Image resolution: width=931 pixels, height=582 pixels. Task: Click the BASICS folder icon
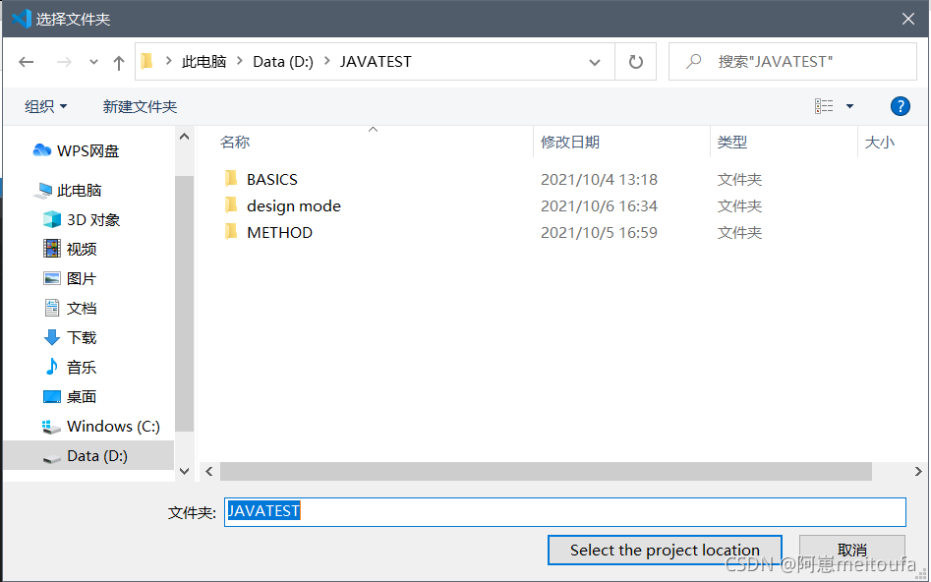(x=231, y=178)
